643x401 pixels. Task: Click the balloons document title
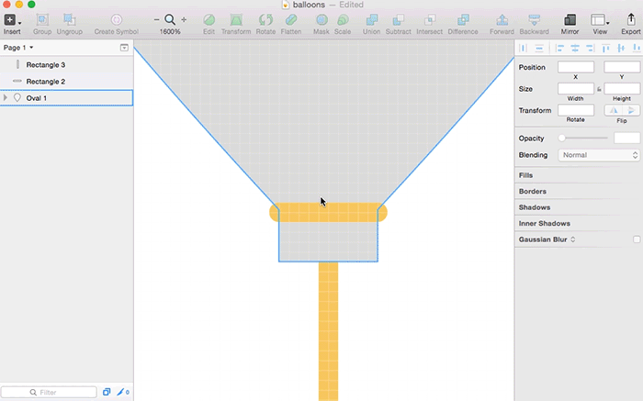[309, 5]
